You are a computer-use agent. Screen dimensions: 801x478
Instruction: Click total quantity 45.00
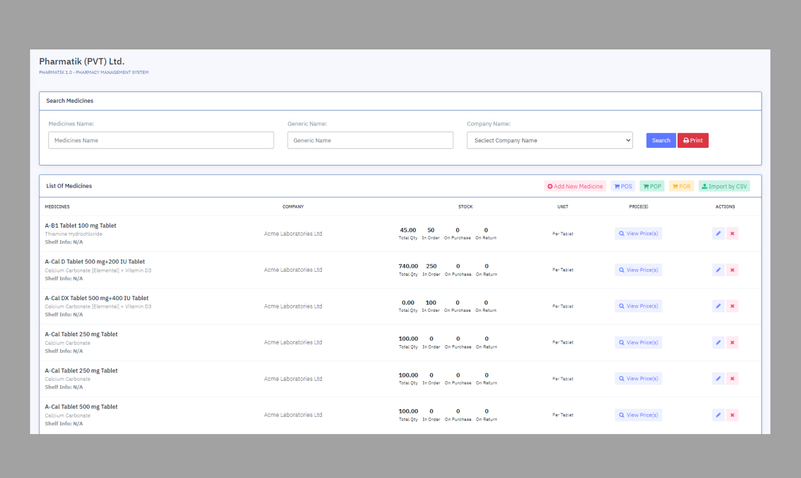coord(408,230)
